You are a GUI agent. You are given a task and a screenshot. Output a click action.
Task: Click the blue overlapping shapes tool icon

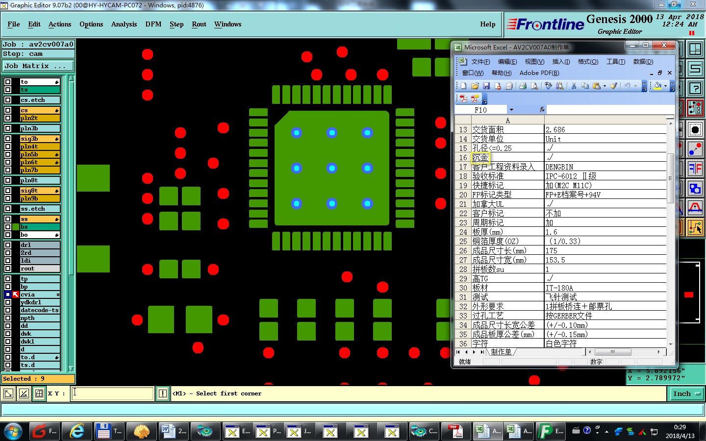point(695,188)
